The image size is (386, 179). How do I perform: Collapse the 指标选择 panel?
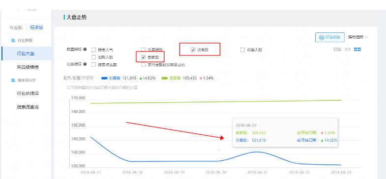(x=358, y=37)
